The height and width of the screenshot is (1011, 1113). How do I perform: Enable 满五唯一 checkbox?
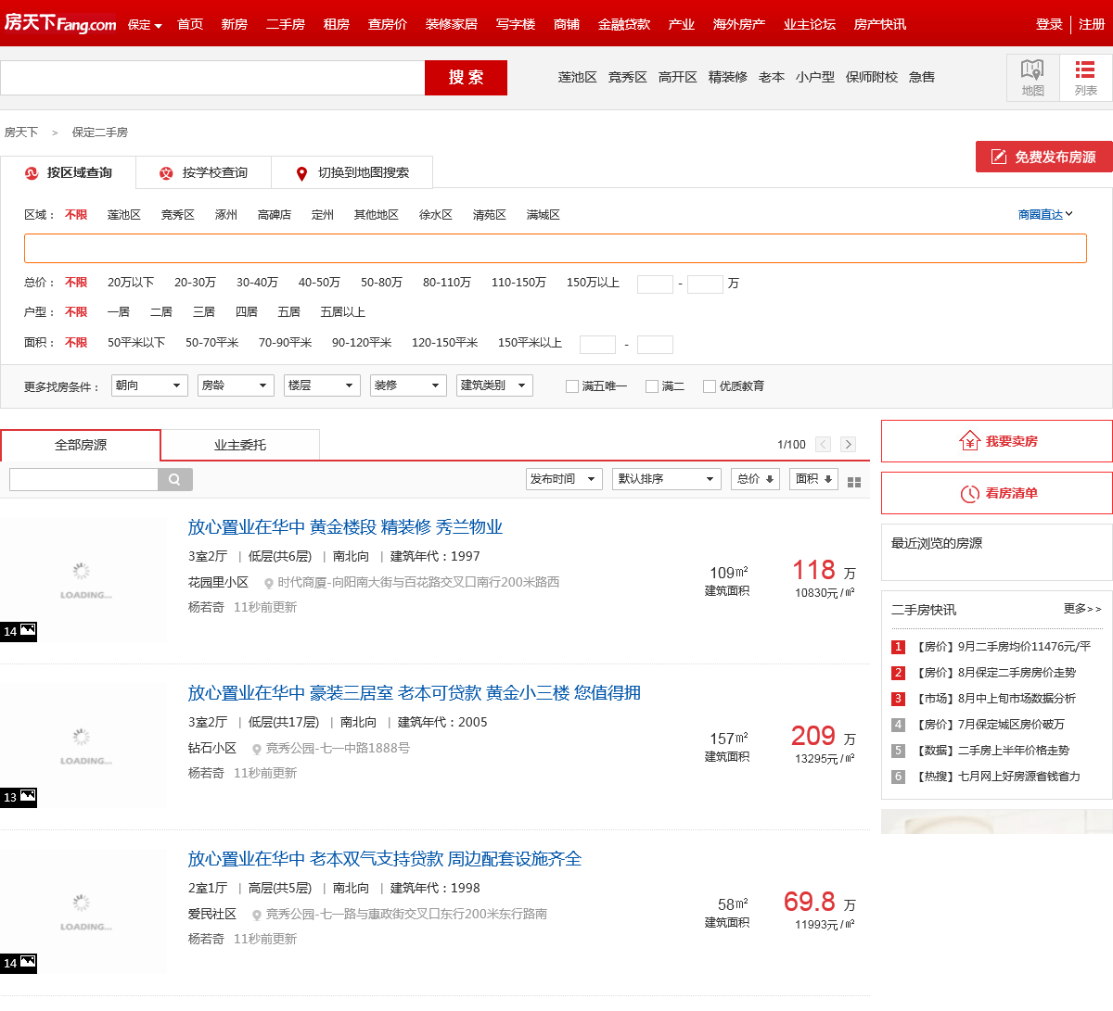click(572, 386)
